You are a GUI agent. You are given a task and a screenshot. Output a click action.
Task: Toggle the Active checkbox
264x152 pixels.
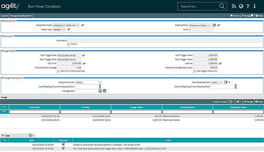tap(68, 44)
